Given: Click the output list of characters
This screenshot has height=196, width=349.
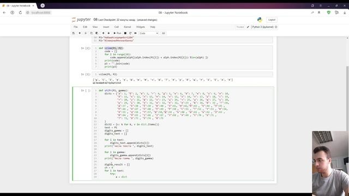Looking at the screenshot, I should click(163, 80).
